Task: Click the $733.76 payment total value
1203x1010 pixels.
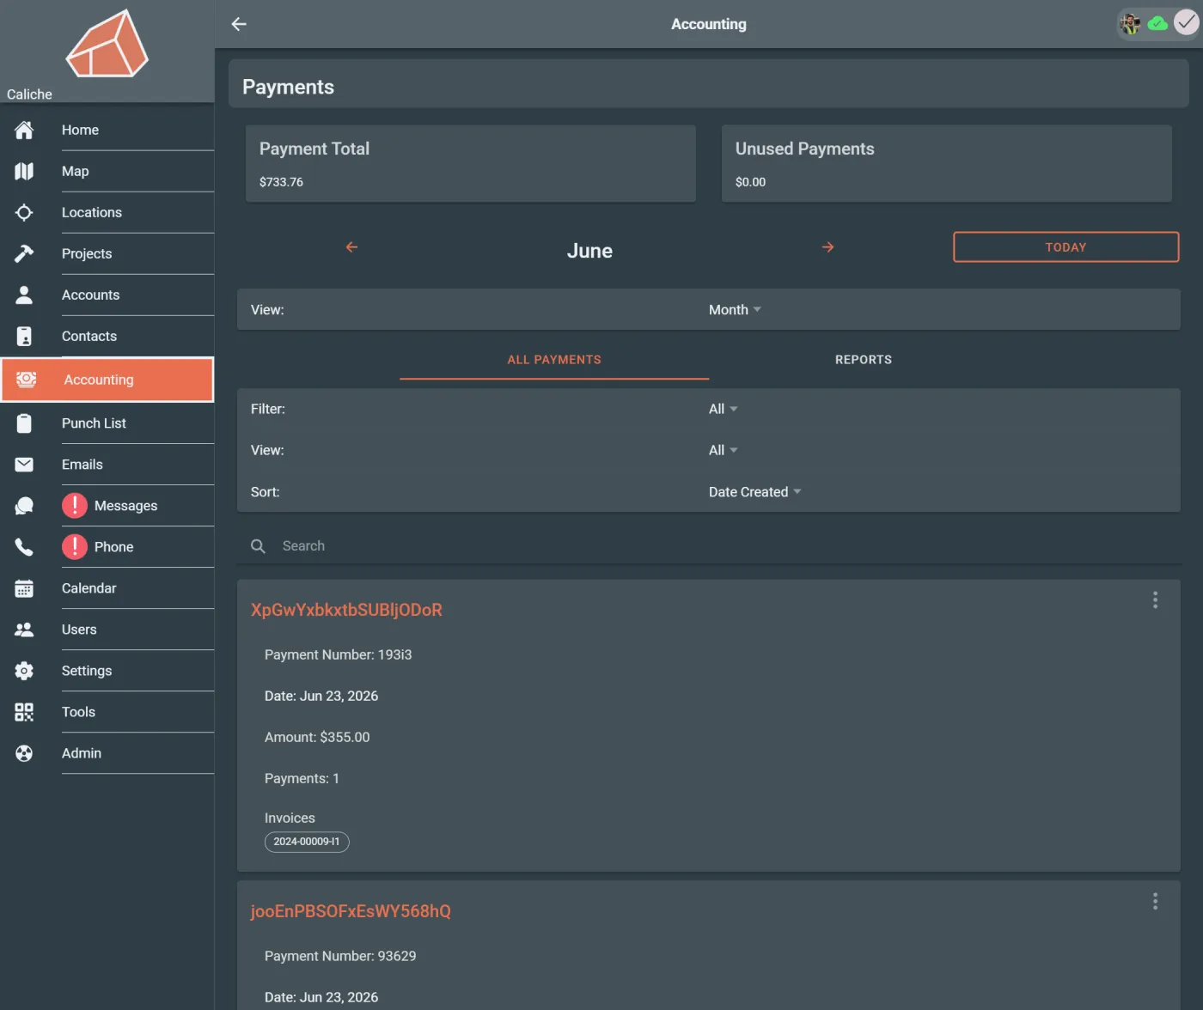Action: click(x=281, y=182)
